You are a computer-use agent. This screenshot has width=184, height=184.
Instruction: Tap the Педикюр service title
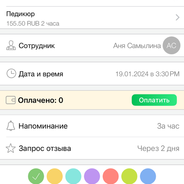click(x=21, y=14)
